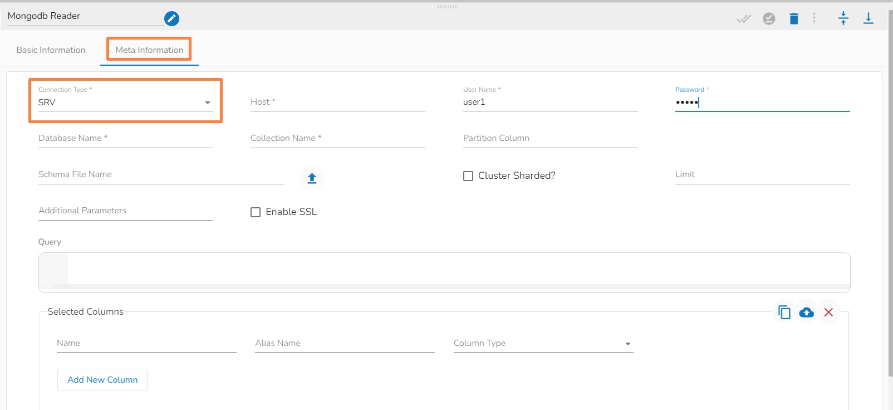Click the collapse panel icon in header
The width and height of the screenshot is (893, 410).
pos(843,18)
